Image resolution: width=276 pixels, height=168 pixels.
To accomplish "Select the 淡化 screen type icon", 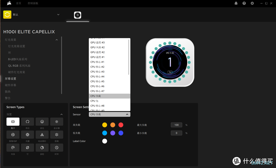I will coord(42,122).
